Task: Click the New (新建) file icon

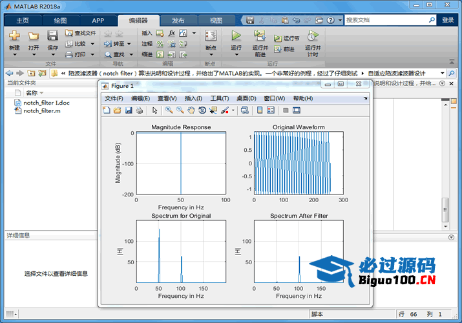Action: click(14, 36)
